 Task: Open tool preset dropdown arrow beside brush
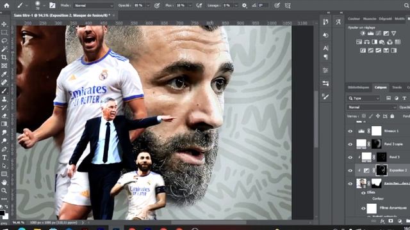(27, 6)
